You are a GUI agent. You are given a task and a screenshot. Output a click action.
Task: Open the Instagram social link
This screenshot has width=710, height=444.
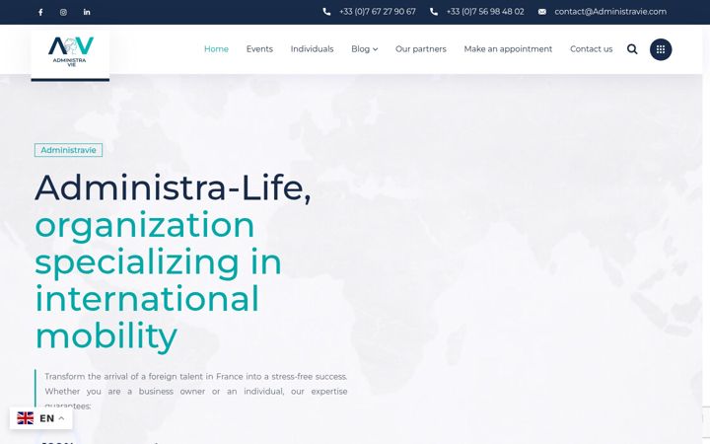pos(63,12)
